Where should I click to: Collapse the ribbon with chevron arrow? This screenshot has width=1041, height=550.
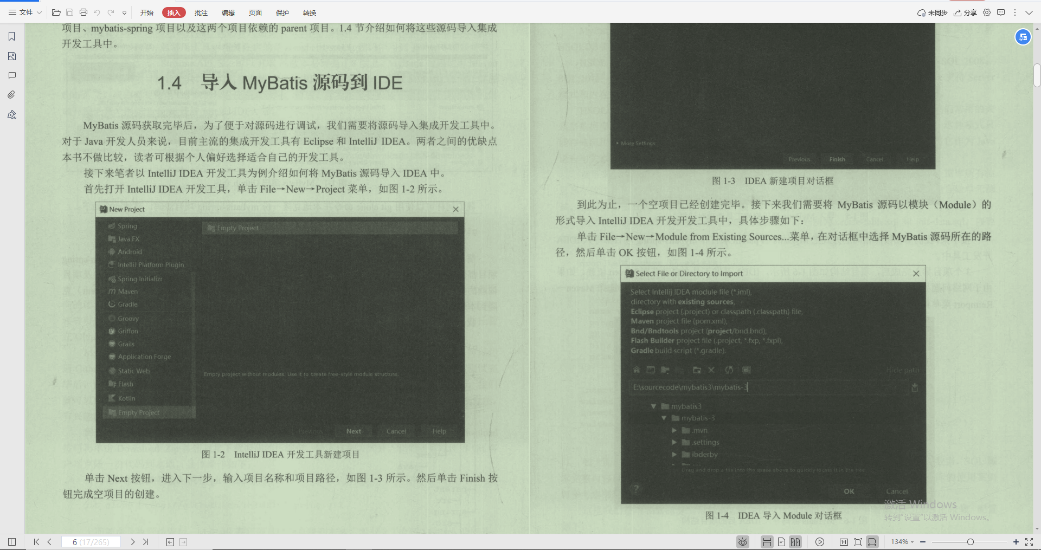tap(1029, 12)
